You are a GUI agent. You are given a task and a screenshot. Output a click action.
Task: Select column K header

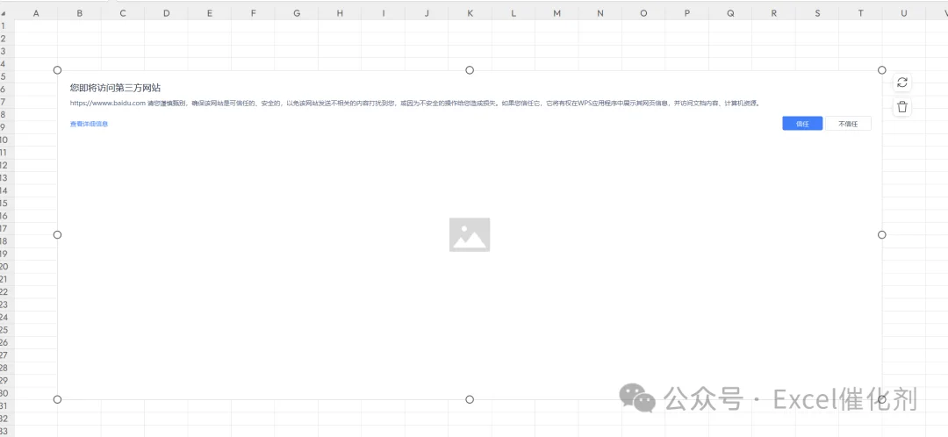[x=470, y=13]
